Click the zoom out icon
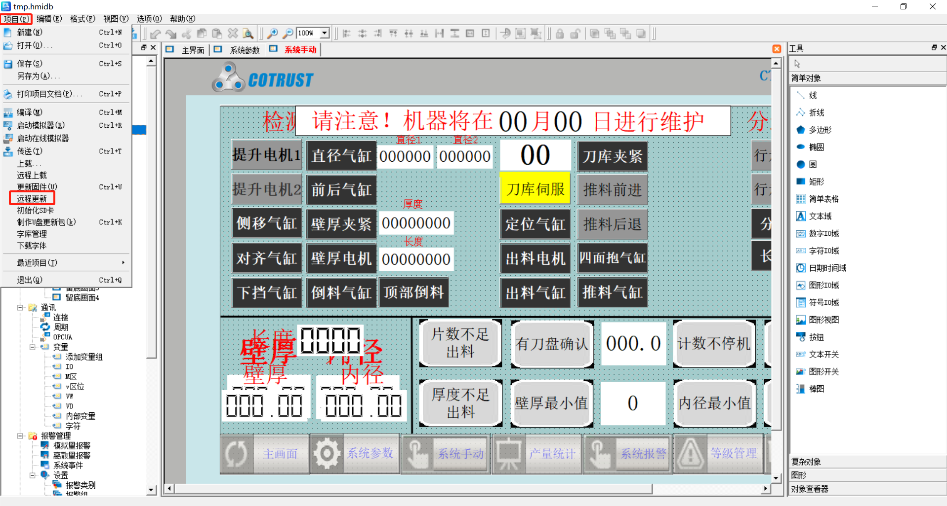947x506 pixels. tap(288, 34)
